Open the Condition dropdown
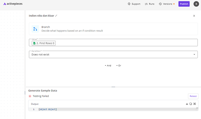Image resolution: width=201 pixels, height=119 pixels. [113, 55]
